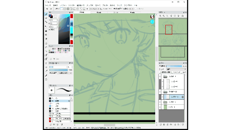Select the Move tool
Screen dimensions: 231x130
(x=46, y=26)
